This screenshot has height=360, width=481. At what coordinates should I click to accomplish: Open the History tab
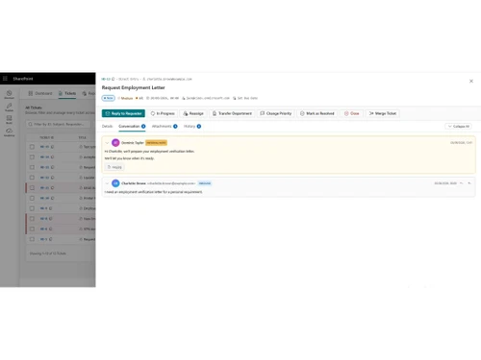click(192, 127)
